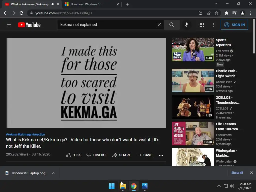
Task: Expand options for windows10-laptop.png download
Action: [53, 173]
